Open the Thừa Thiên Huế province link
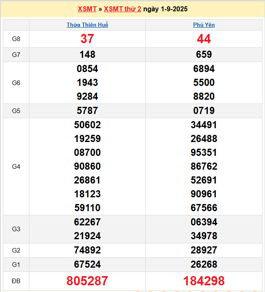The height and width of the screenshot is (292, 265). point(87,25)
